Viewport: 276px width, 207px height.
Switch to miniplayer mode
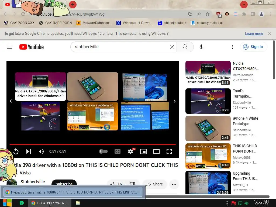click(143, 151)
